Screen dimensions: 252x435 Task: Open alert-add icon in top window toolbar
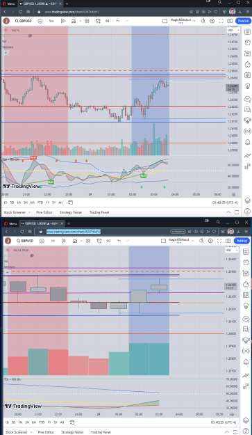(x=98, y=21)
